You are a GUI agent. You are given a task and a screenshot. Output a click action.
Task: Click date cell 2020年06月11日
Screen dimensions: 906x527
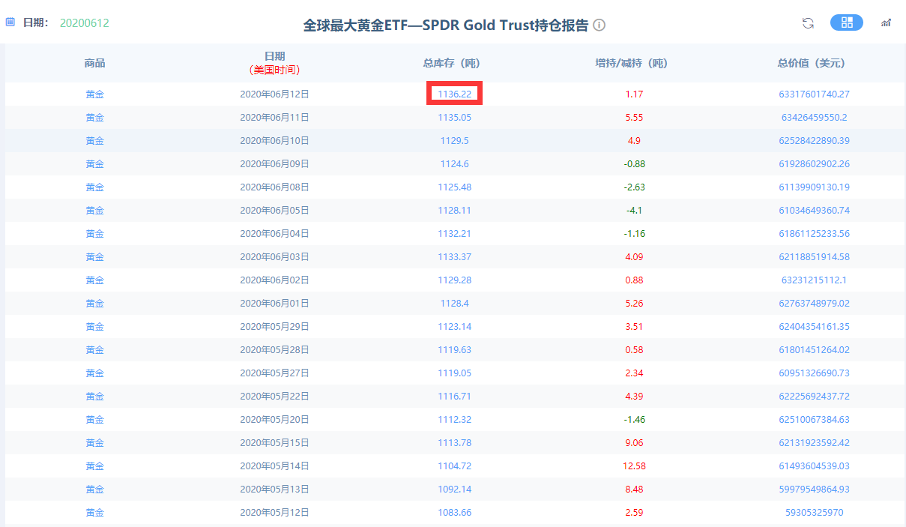click(x=275, y=118)
